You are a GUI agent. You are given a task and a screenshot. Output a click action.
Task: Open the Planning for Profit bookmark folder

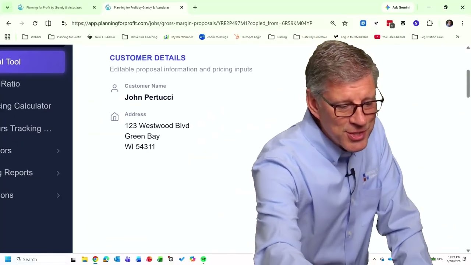tap(64, 37)
